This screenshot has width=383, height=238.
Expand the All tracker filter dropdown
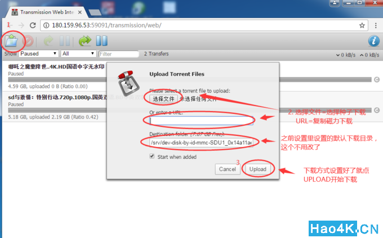click(x=78, y=53)
